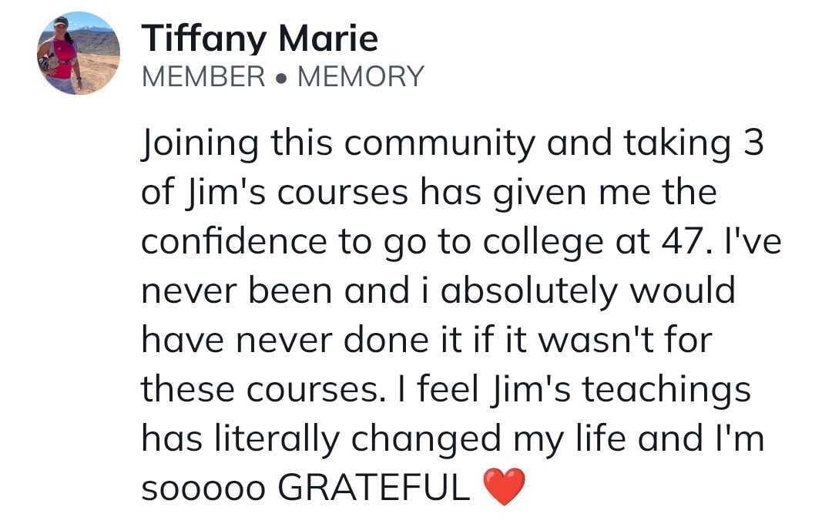Open the MEMORY group tag
832x527 pixels.
[361, 76]
